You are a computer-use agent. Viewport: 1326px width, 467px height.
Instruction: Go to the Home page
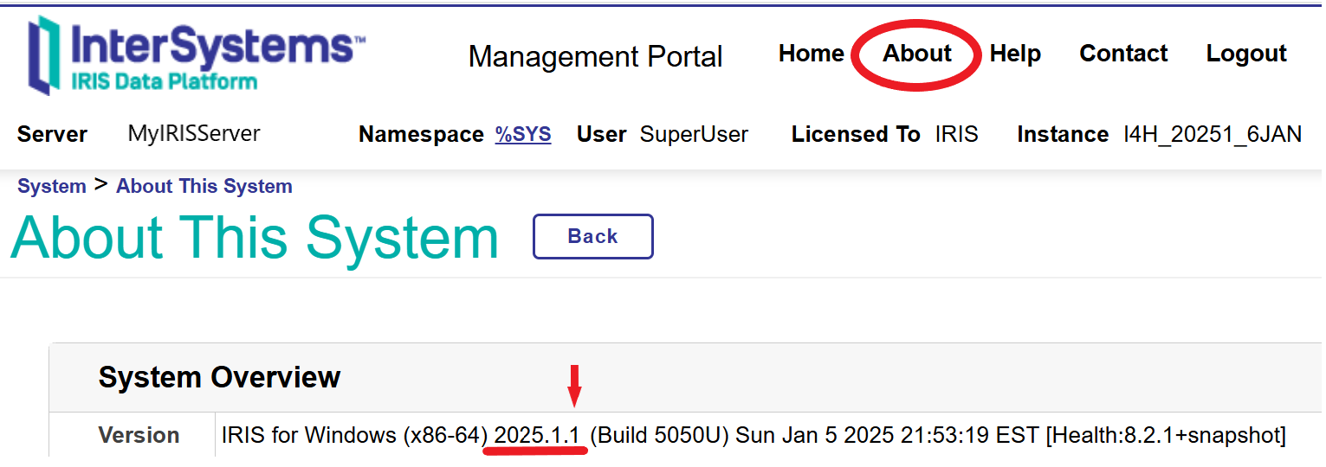(x=811, y=54)
